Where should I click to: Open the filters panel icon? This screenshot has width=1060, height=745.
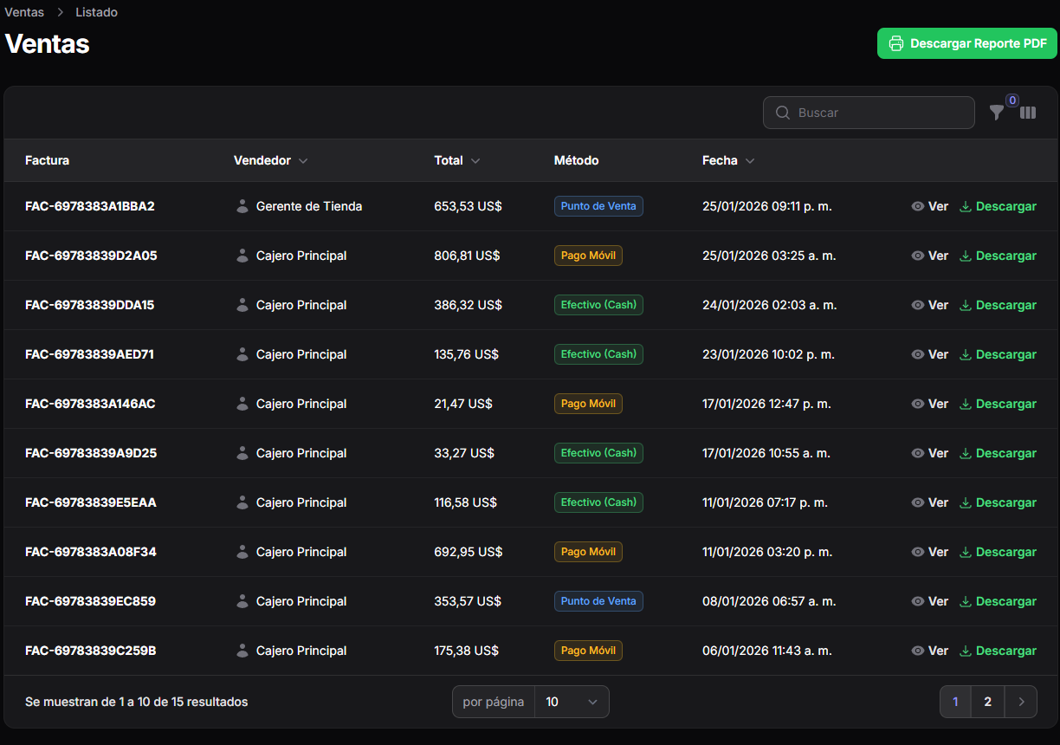pyautogui.click(x=997, y=113)
